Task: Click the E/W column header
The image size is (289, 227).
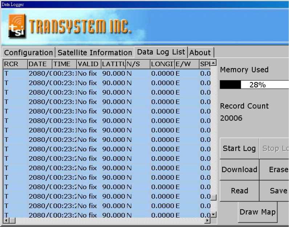Action: (x=187, y=64)
